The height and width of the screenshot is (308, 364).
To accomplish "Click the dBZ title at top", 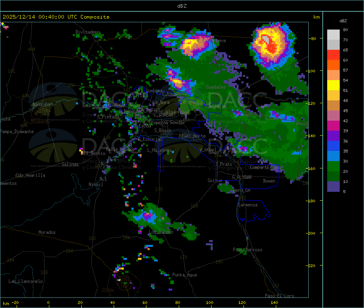I will [182, 6].
